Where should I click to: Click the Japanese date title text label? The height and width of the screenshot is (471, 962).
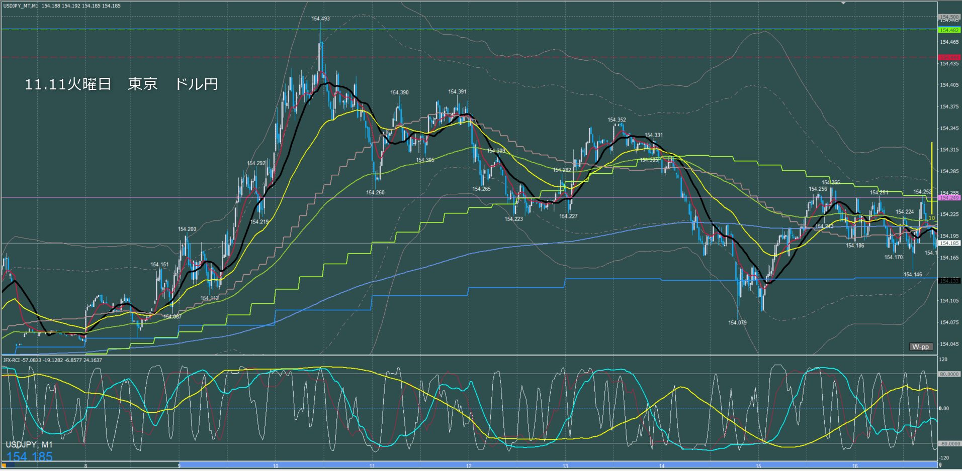(121, 84)
